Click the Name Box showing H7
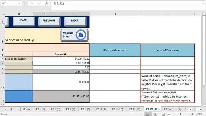This screenshot has width=206, height=116. (x=9, y=3)
